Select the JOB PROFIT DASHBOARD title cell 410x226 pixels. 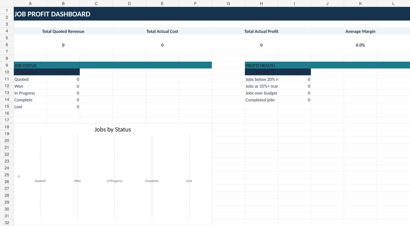tap(212, 14)
